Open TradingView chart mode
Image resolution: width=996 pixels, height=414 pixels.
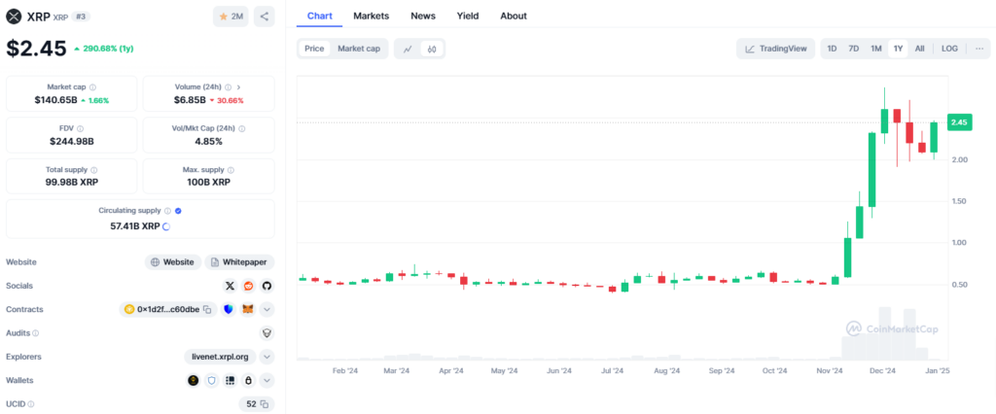pos(775,49)
